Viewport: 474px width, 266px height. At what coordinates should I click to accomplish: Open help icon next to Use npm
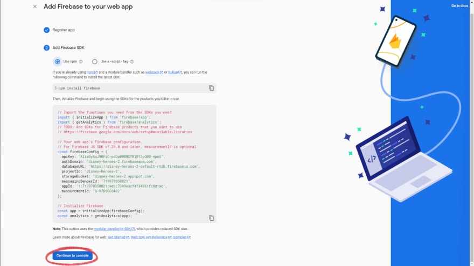[81, 61]
